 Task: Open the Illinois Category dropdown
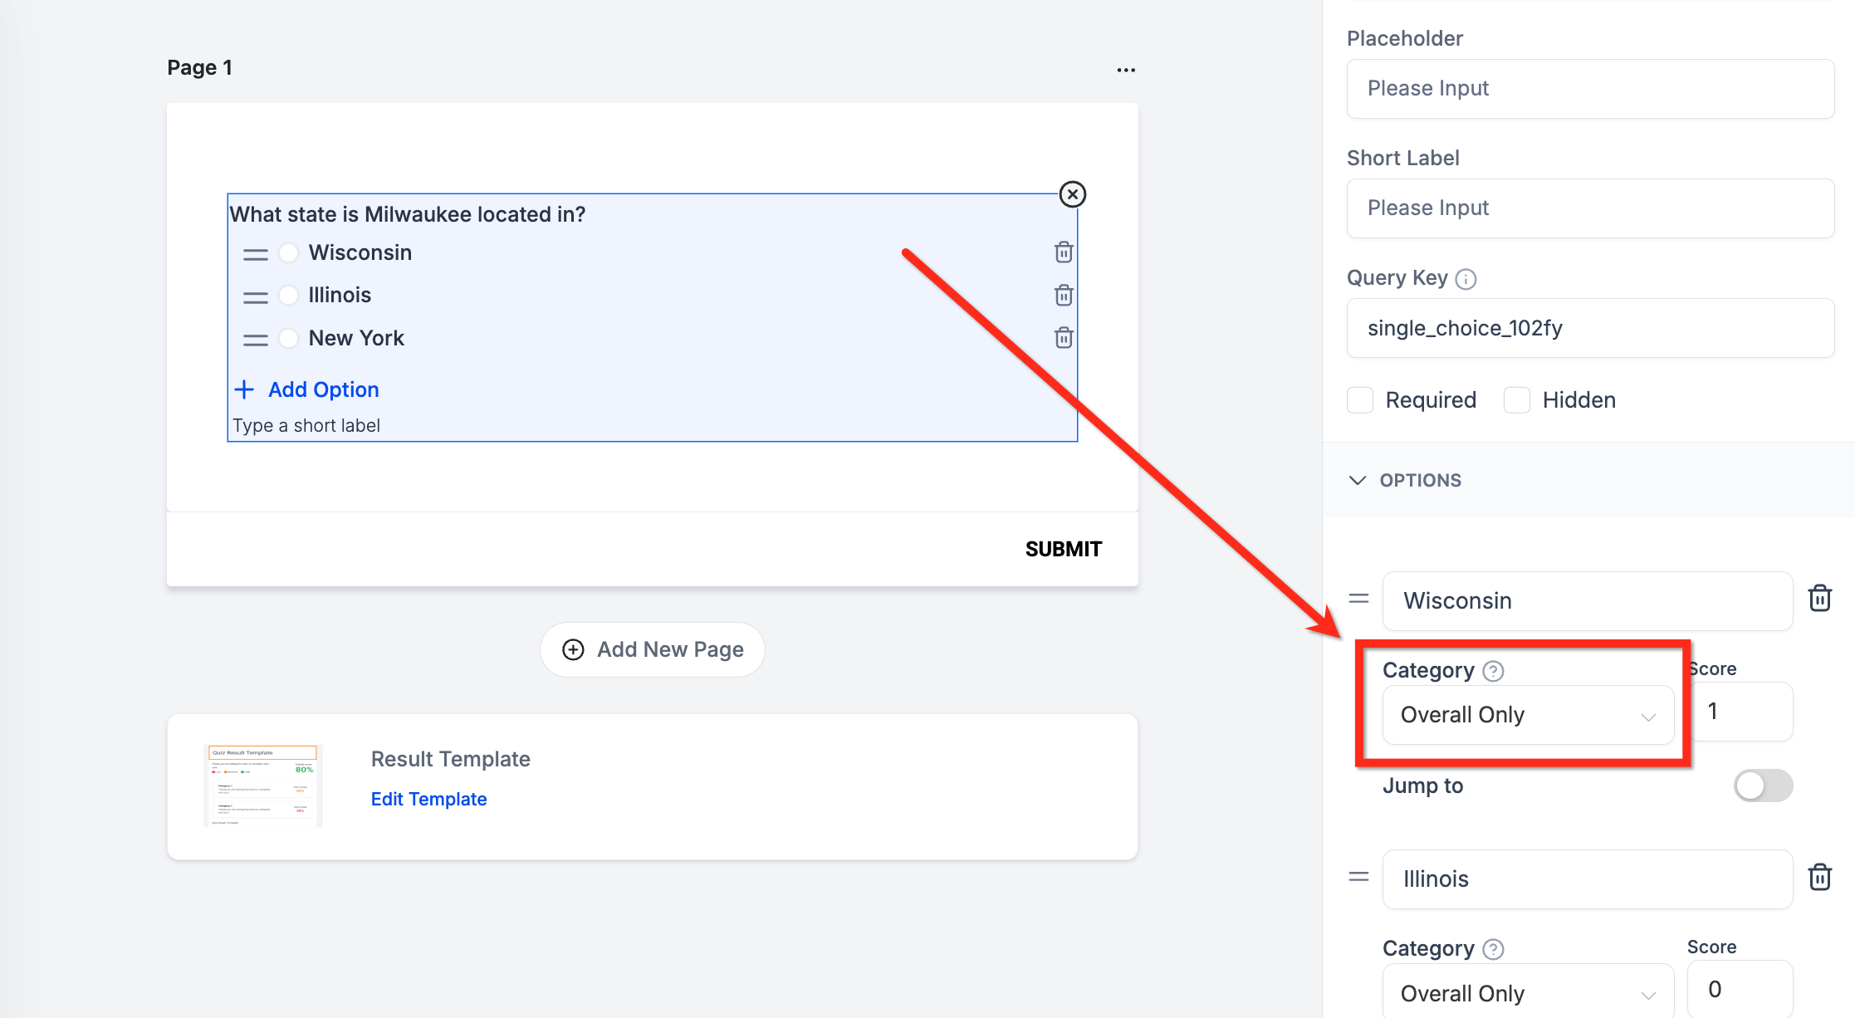[1528, 993]
